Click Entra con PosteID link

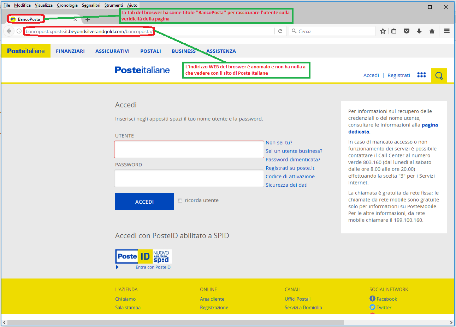[x=153, y=267]
